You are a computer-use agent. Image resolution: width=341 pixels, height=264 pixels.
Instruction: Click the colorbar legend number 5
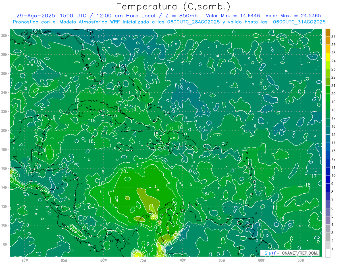pos(332,216)
